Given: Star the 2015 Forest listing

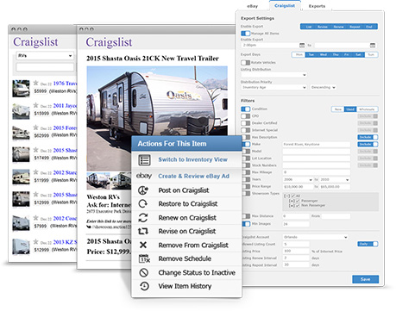Looking at the screenshot, I should pos(35,128).
